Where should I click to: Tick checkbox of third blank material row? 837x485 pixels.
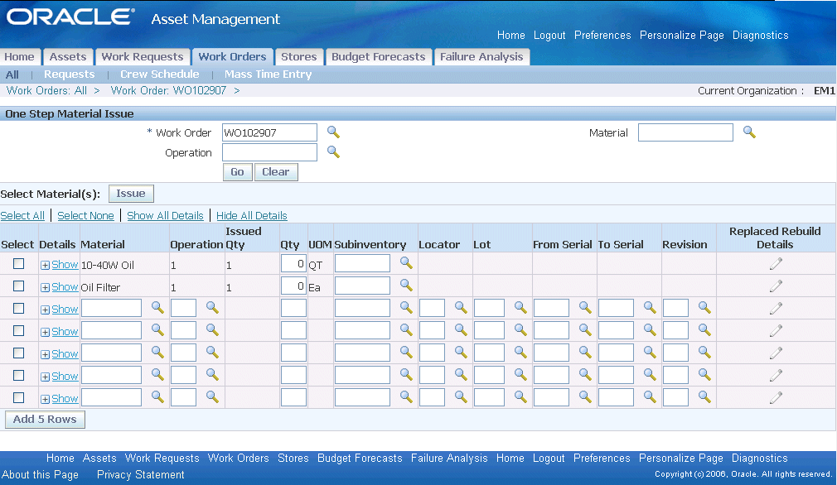tap(19, 353)
